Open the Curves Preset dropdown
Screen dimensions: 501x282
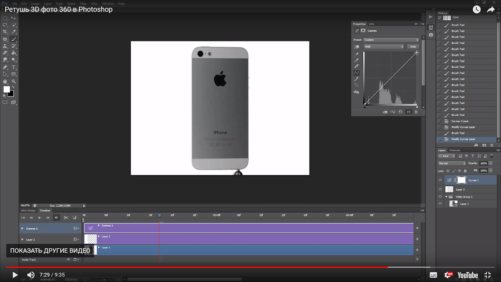(391, 40)
